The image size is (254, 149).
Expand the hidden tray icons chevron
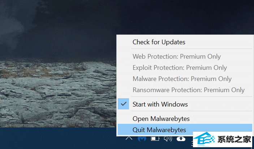tap(129, 138)
